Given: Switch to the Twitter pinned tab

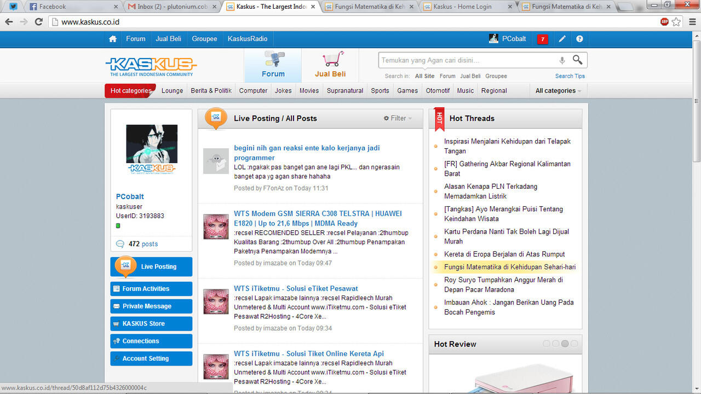Looking at the screenshot, I should 13,7.
